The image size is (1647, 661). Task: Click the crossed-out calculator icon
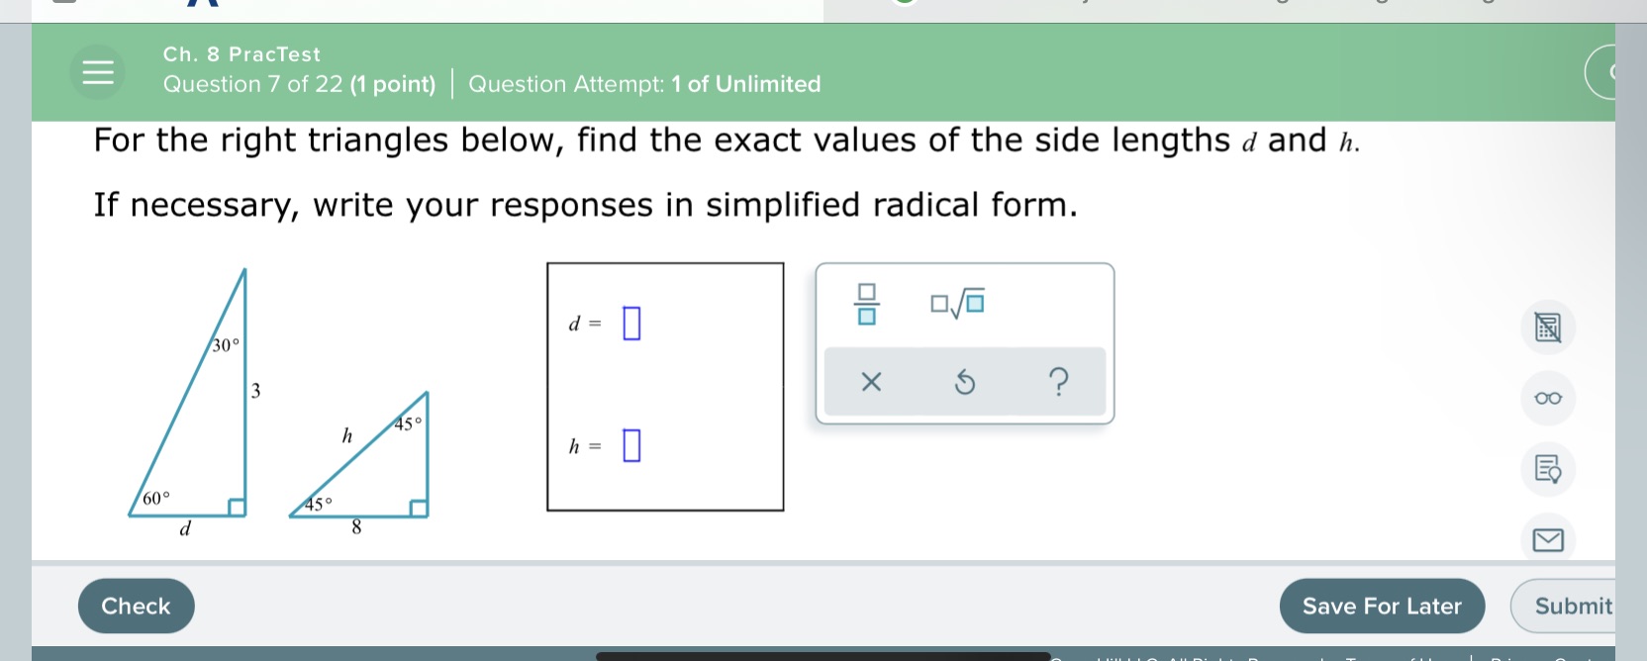pos(1547,327)
